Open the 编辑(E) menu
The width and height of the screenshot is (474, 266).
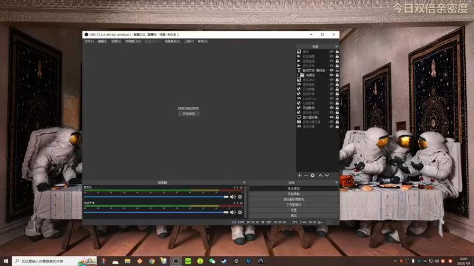(103, 41)
